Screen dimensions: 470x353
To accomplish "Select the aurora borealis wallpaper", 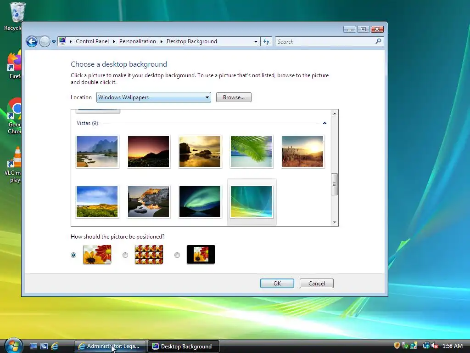I will 200,201.
